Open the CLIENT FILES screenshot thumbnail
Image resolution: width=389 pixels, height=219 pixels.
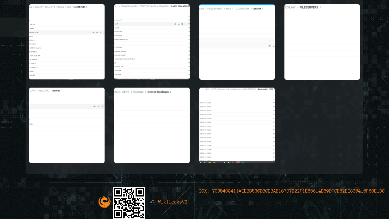pos(67,42)
